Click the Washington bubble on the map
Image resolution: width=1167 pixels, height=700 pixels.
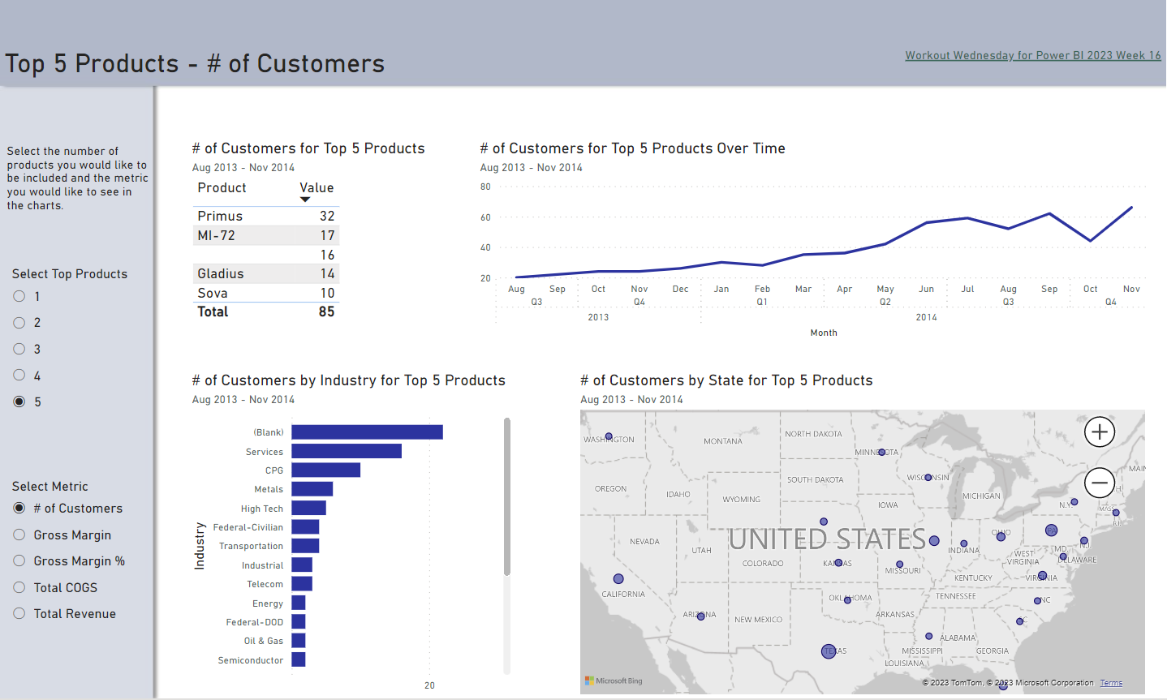(609, 436)
